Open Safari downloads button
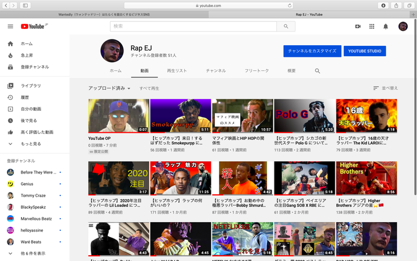The height and width of the screenshot is (261, 417). [383, 5]
